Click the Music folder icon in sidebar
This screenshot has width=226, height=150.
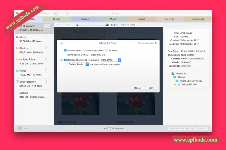[x=17, y=37]
